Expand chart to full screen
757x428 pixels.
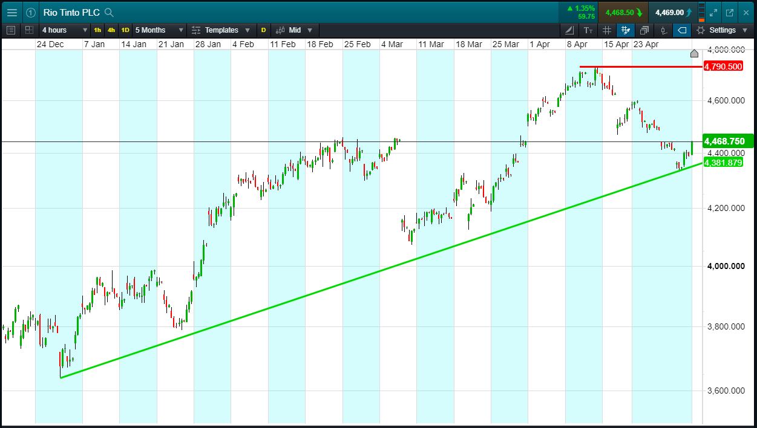pyautogui.click(x=713, y=13)
